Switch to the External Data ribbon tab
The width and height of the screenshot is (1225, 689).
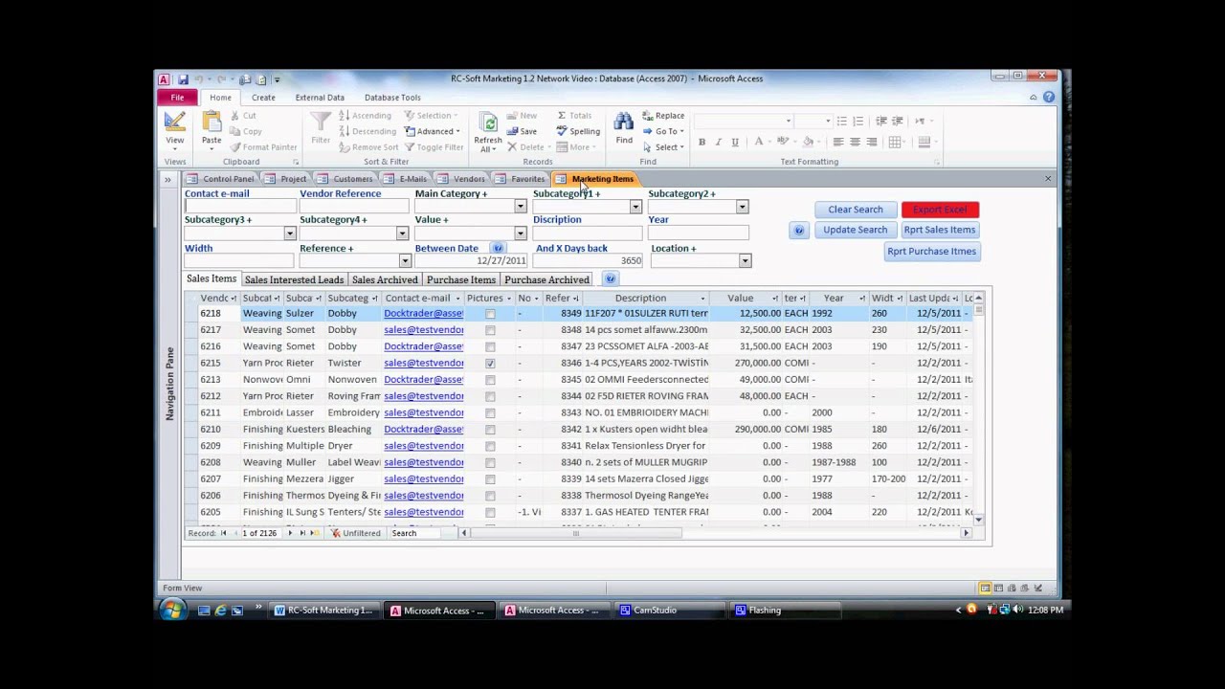(x=320, y=98)
